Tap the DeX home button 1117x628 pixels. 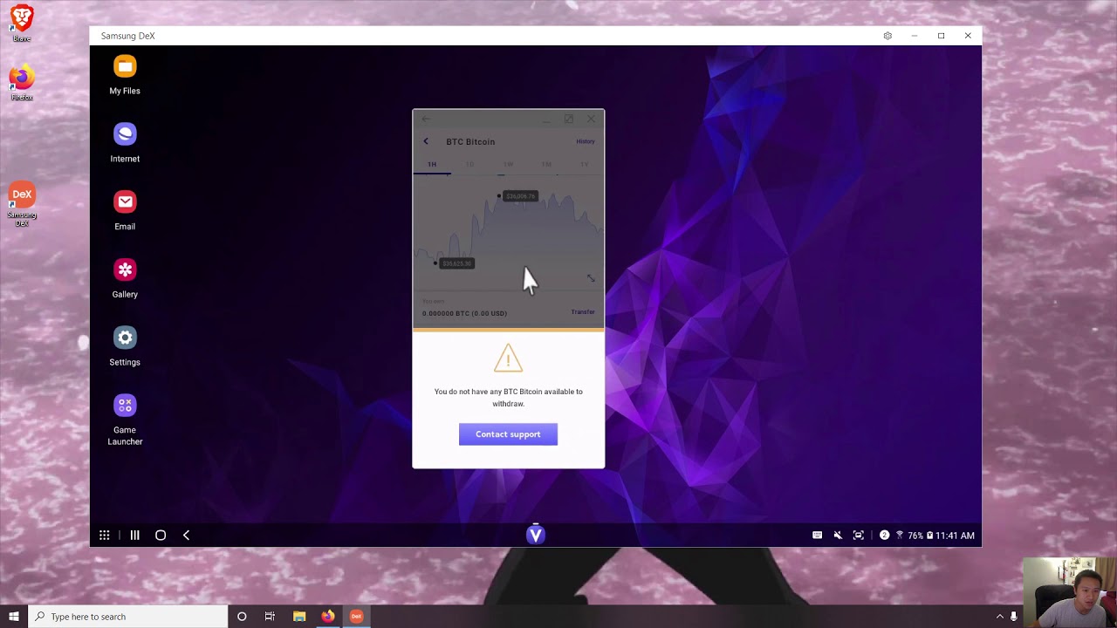click(x=161, y=536)
